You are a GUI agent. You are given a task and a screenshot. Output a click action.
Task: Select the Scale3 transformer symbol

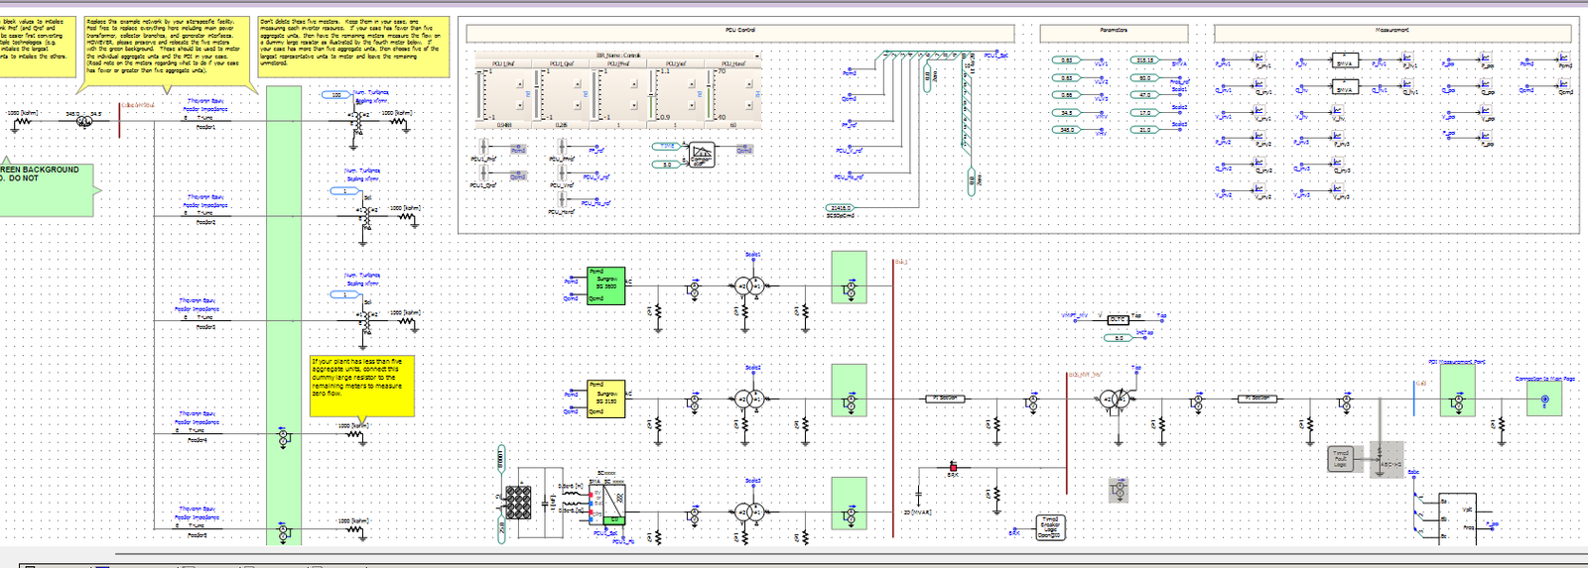coord(749,512)
